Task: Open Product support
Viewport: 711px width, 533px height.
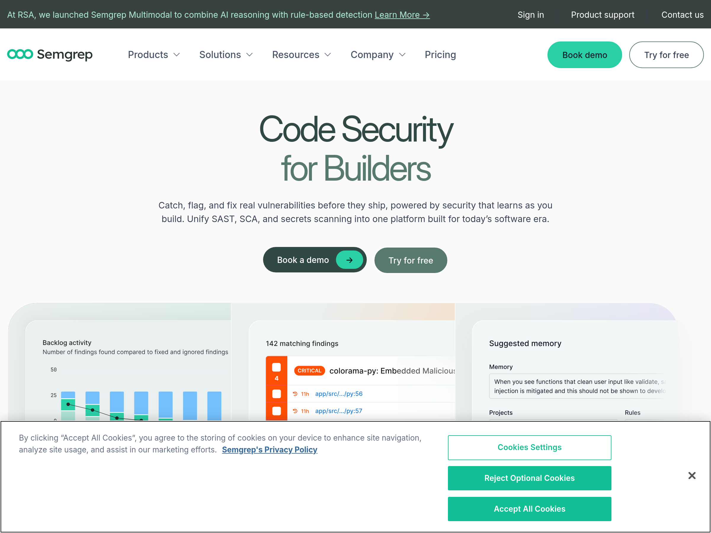Action: coord(603,15)
